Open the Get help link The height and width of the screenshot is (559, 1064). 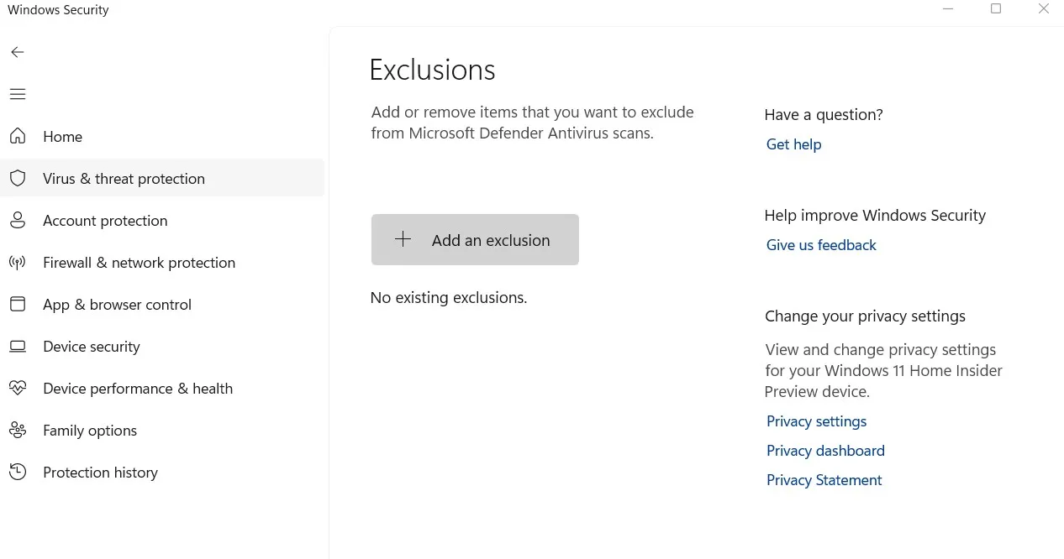793,144
